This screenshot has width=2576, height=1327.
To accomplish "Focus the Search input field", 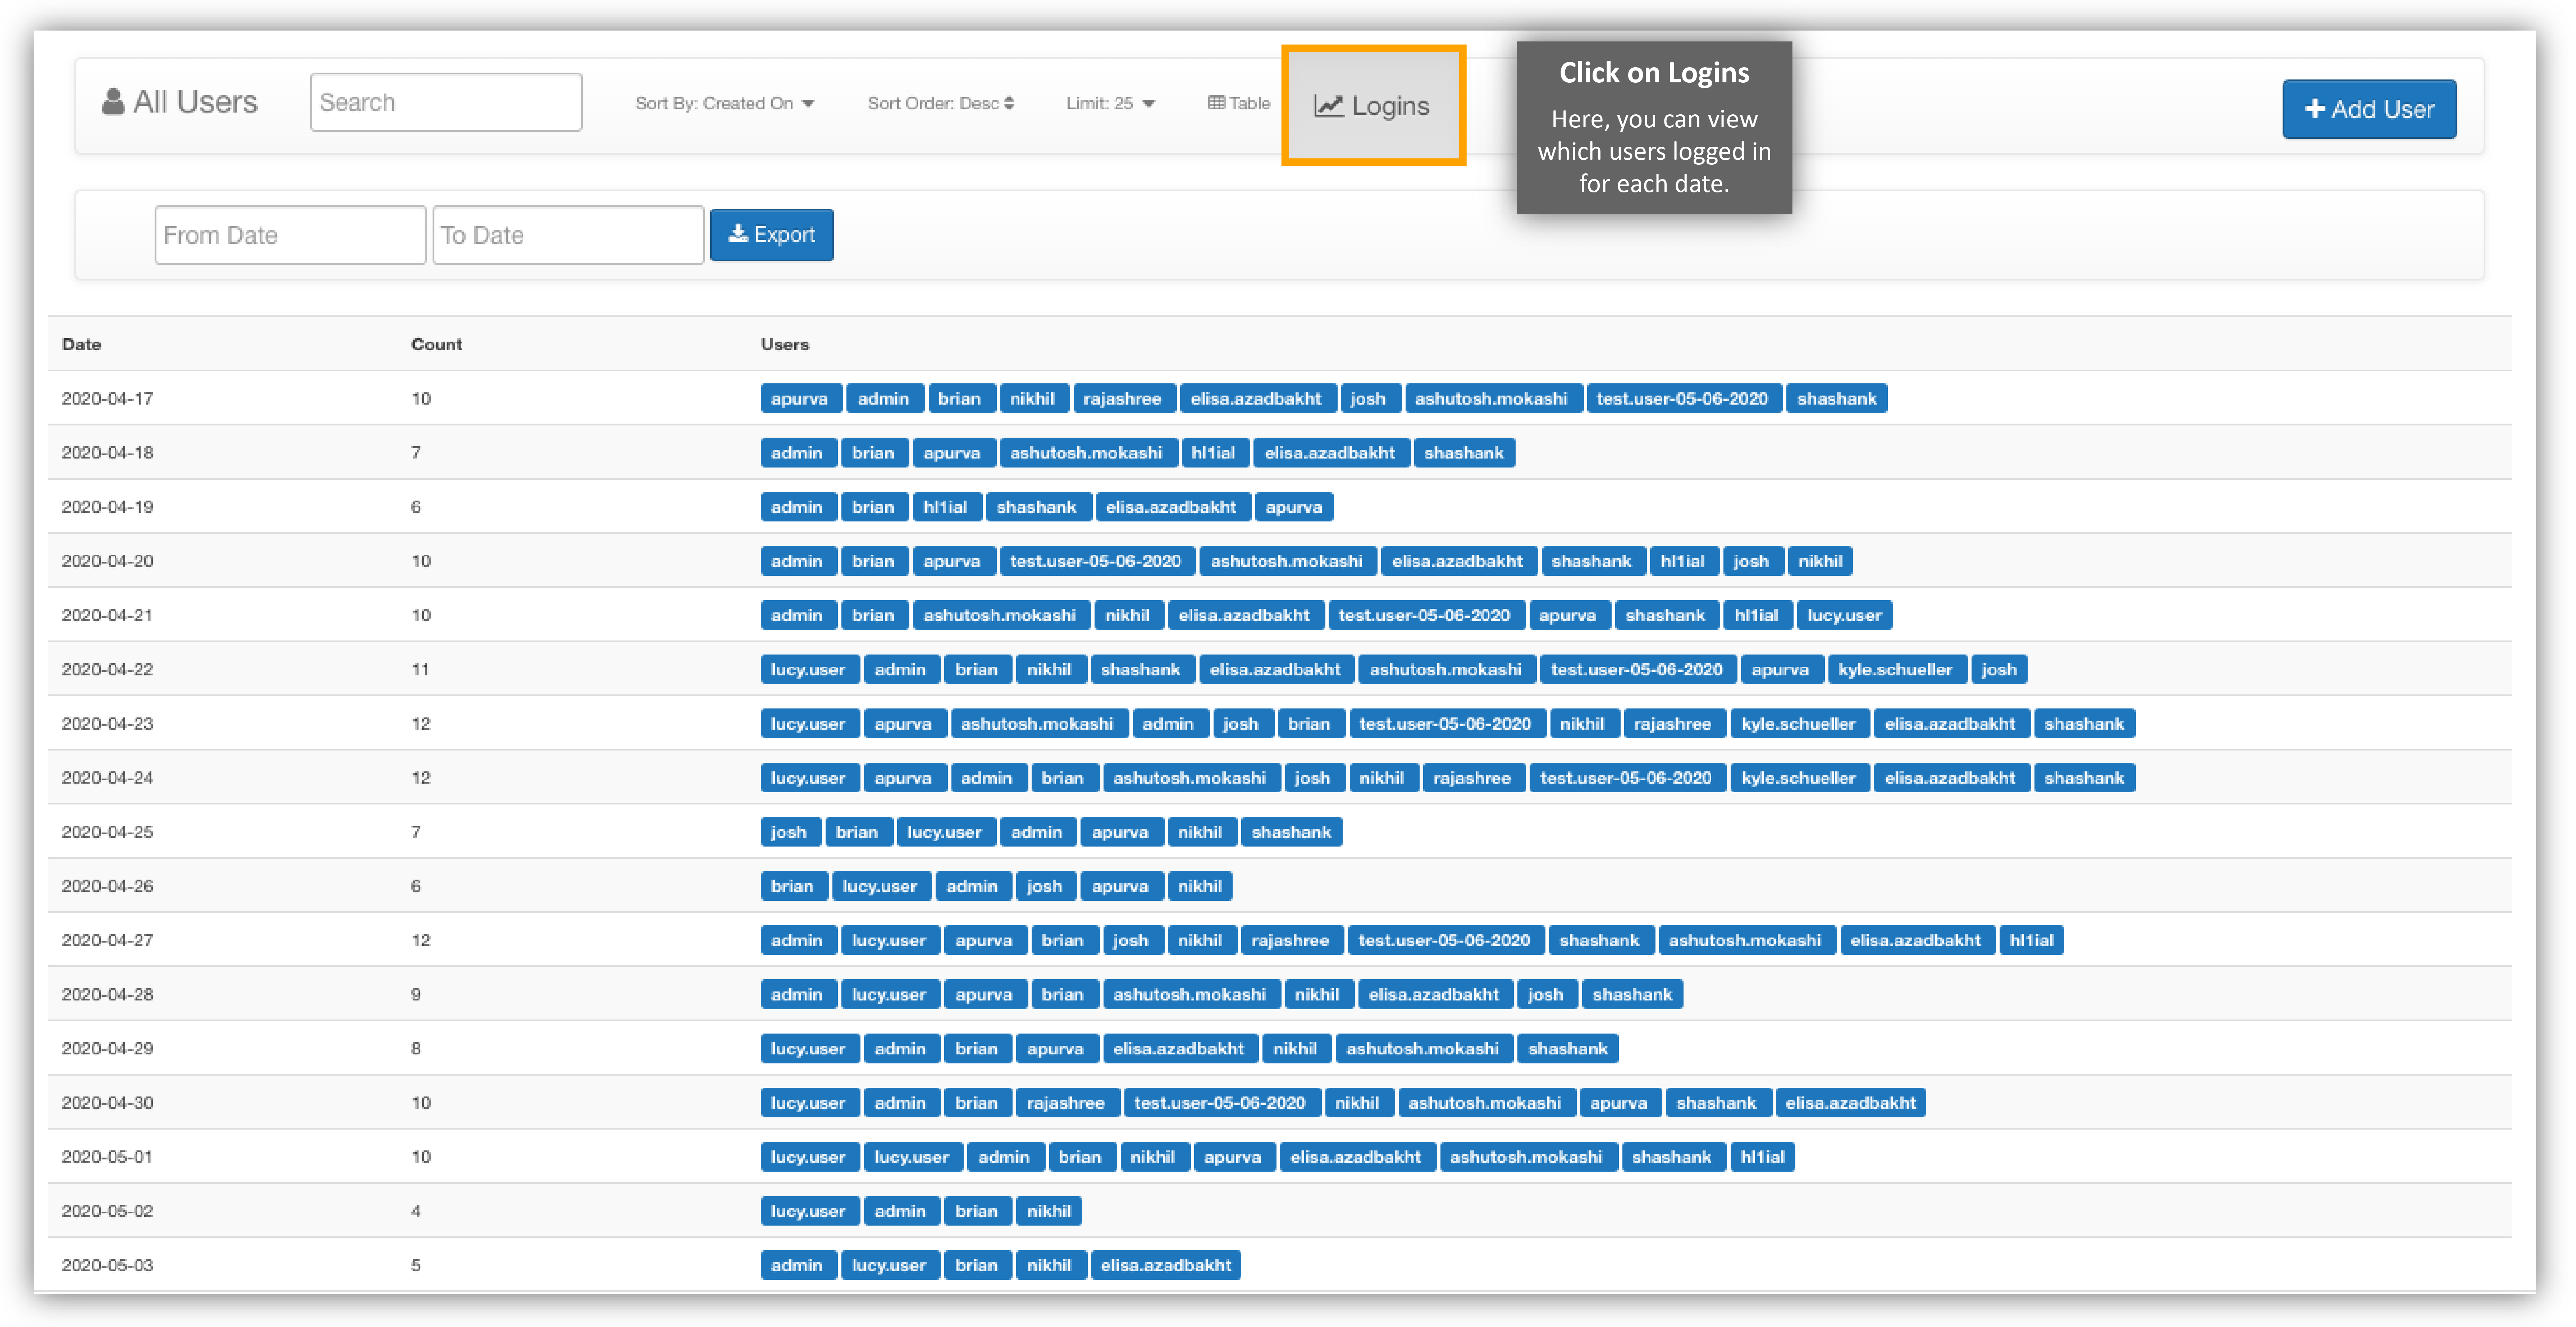I will coord(446,102).
